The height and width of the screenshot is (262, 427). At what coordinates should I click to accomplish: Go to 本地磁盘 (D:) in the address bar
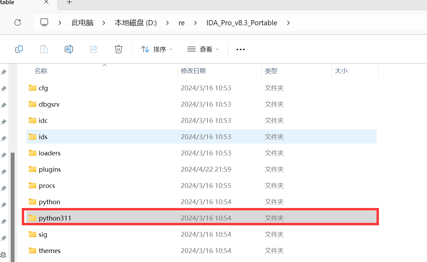(136, 23)
